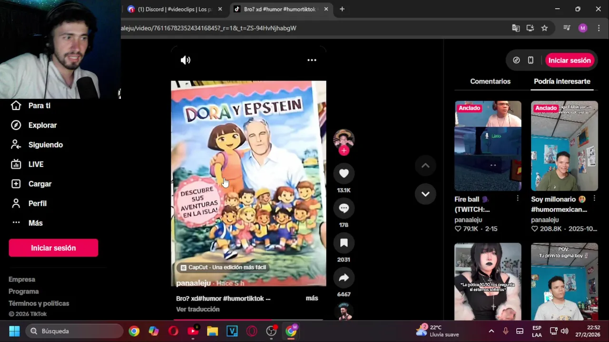Switch to the Comentarios tab
609x342 pixels.
pos(490,81)
